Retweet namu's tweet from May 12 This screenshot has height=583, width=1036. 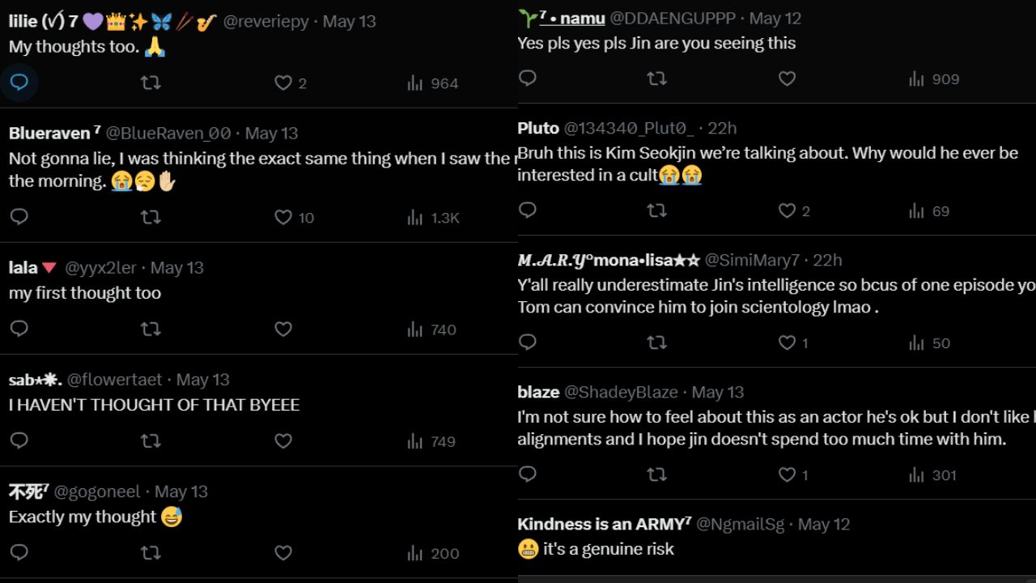coord(656,79)
